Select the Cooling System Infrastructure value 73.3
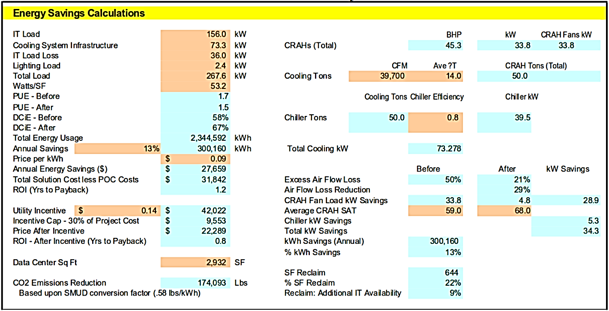609x311 pixels. click(x=195, y=45)
